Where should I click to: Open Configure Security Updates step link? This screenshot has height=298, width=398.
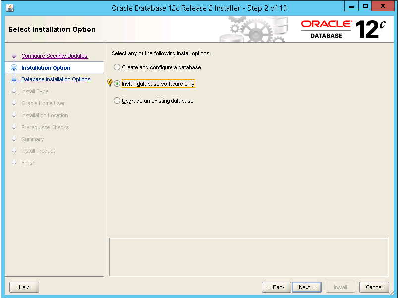55,56
